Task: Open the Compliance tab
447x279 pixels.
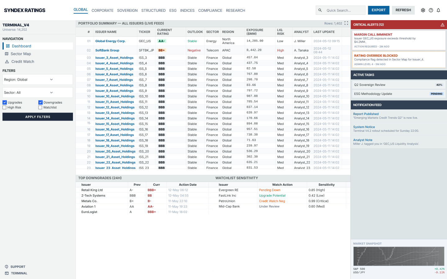Action: [x=210, y=11]
